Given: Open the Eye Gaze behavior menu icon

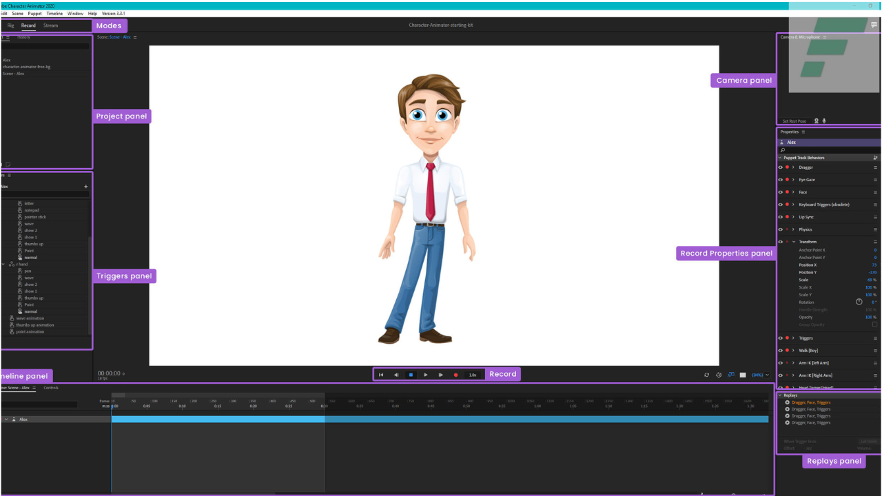Looking at the screenshot, I should tap(876, 180).
